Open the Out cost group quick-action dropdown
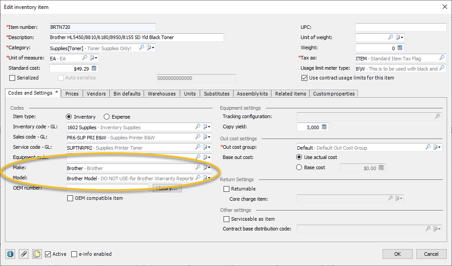This screenshot has height=266, width=452. click(437, 147)
